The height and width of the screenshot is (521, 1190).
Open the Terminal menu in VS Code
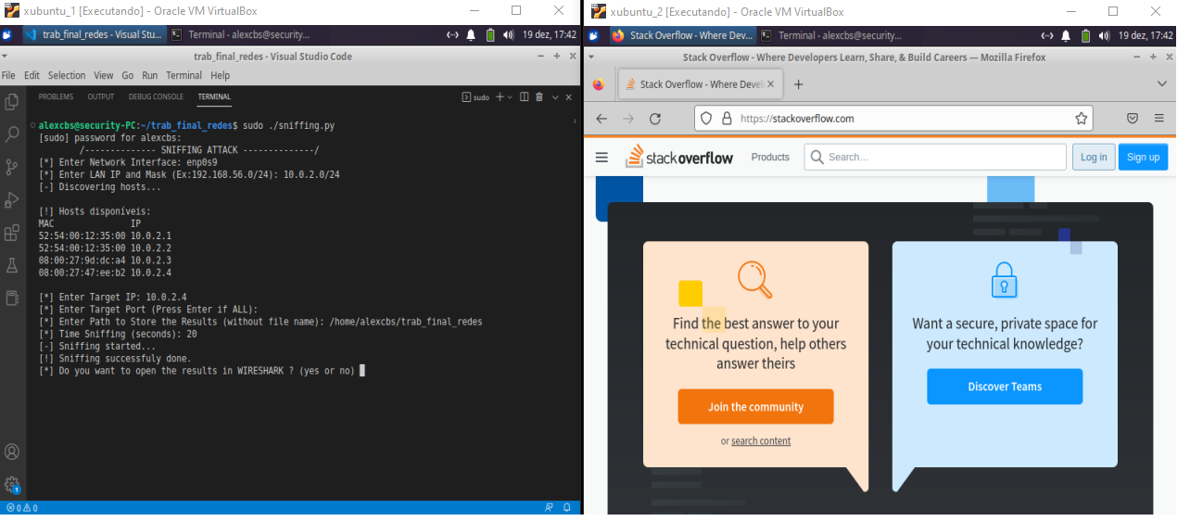click(x=184, y=75)
